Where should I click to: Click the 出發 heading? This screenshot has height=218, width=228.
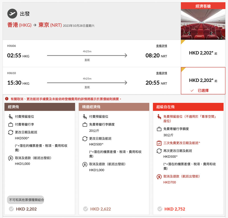[25, 14]
